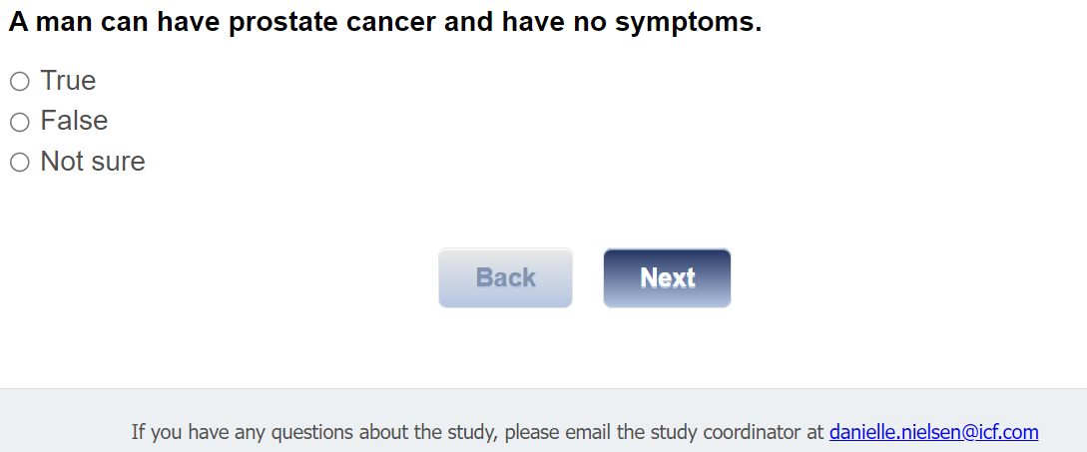Image resolution: width=1087 pixels, height=452 pixels.
Task: Click the "False" answer label text
Action: (74, 121)
